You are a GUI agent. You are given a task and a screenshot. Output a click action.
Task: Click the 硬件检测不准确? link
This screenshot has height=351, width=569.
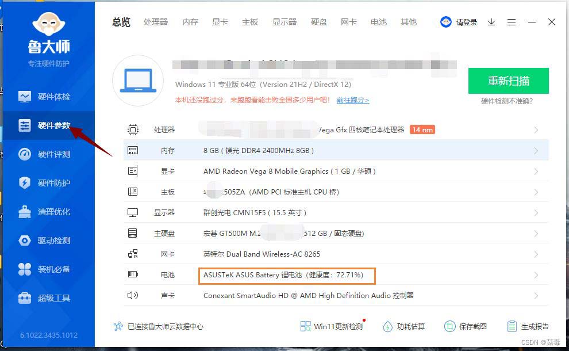507,101
